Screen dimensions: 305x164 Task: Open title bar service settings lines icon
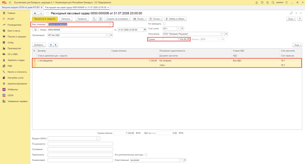(287, 2)
